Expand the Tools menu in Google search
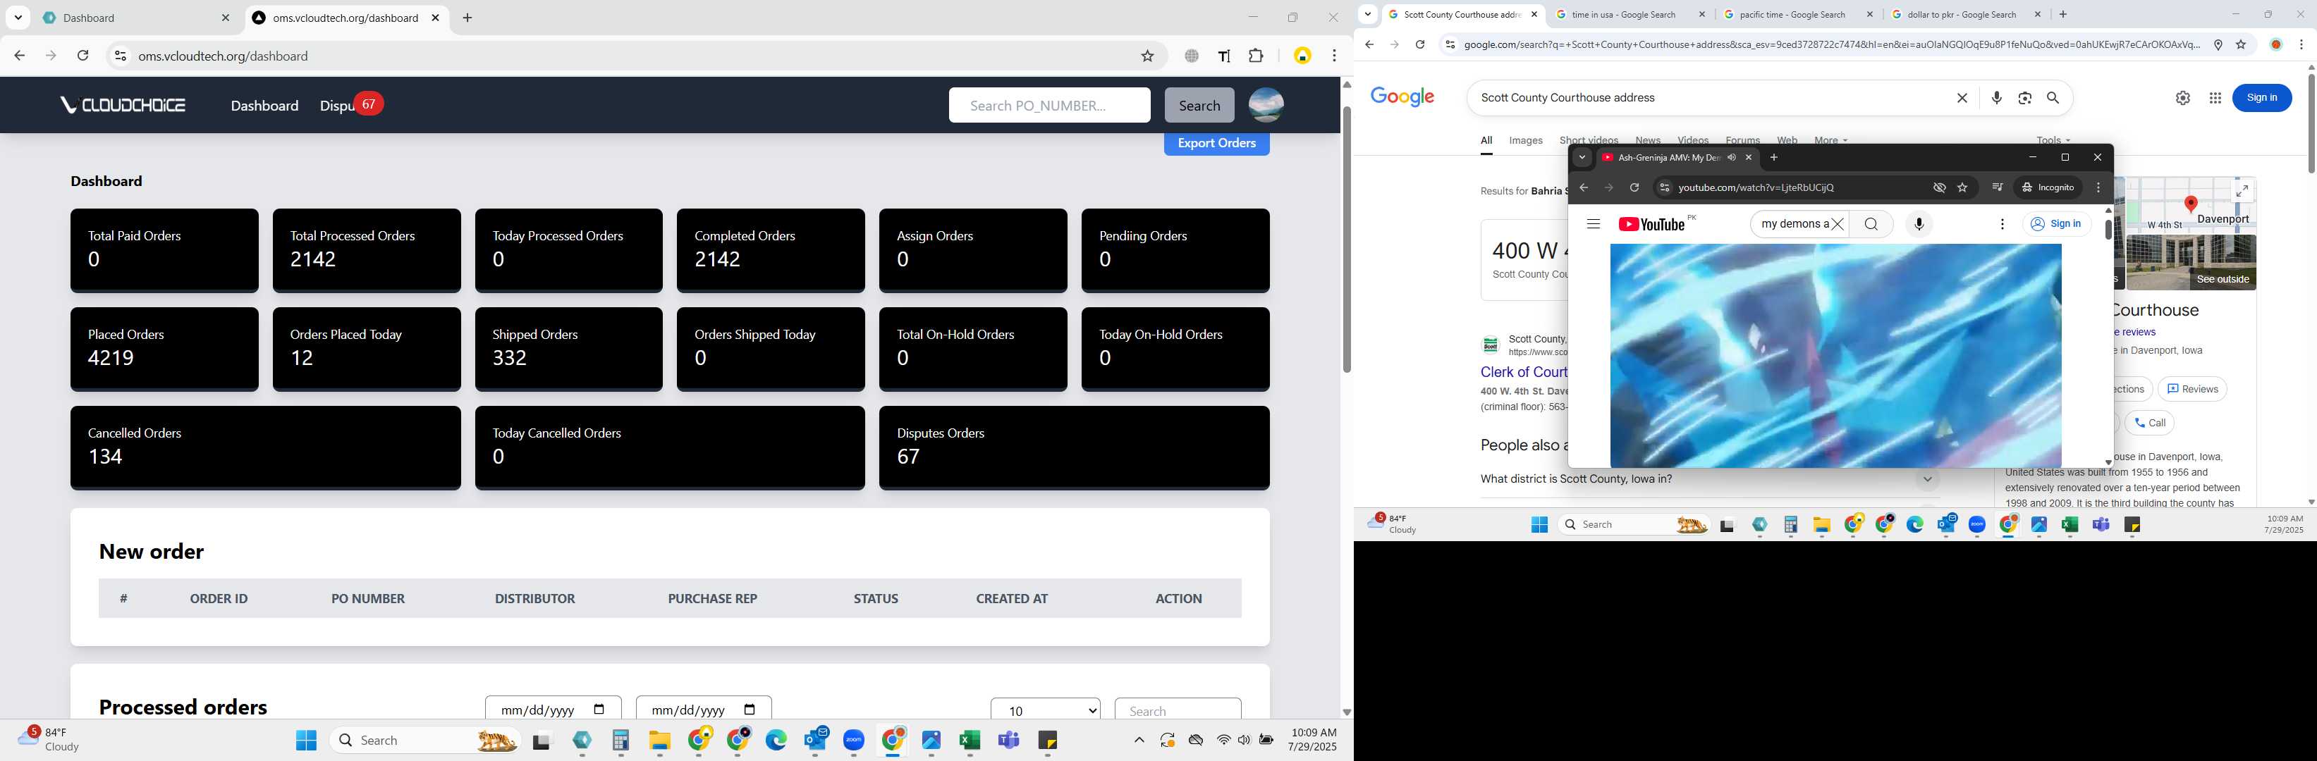 pos(2053,140)
